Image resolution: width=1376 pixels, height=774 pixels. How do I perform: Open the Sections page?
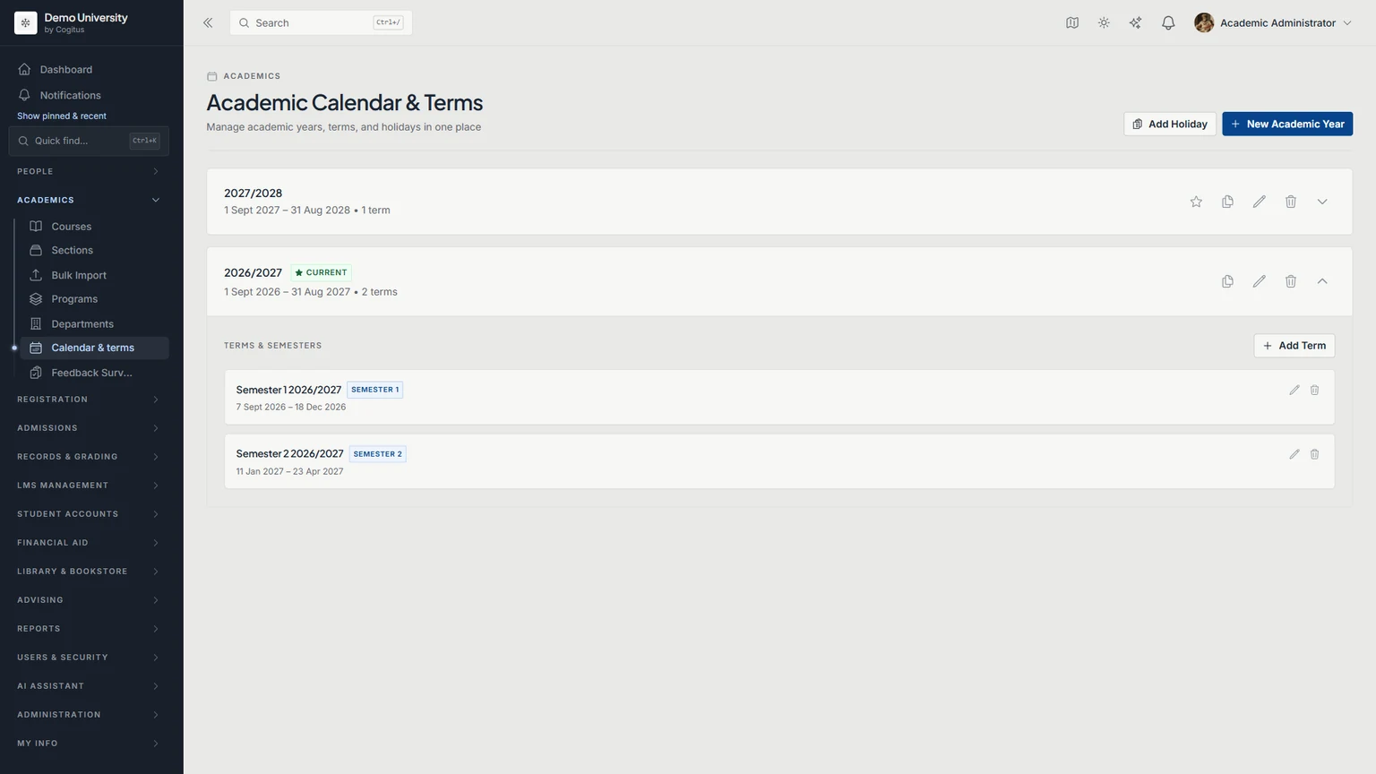pyautogui.click(x=94, y=251)
